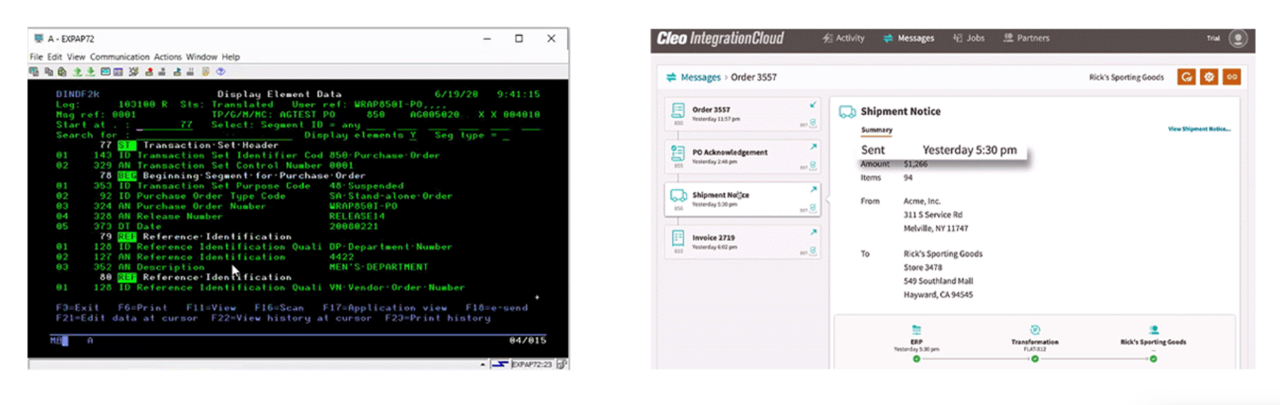
Task: Click the first screen-print icon in EXPAP72 toolbar
Action: [x=34, y=72]
